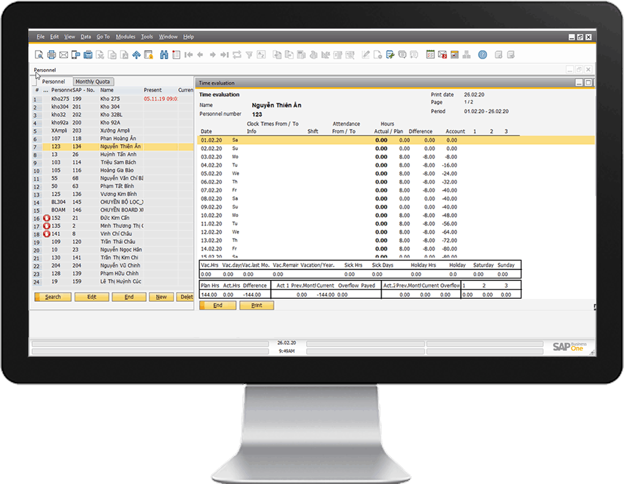Click the blue arrows Launch Application icon
This screenshot has width=624, height=484.
click(136, 55)
